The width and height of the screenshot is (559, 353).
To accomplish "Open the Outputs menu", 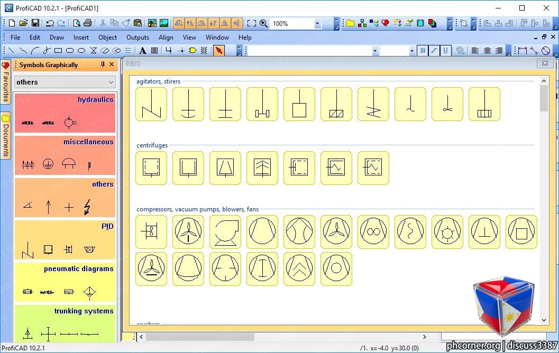I will (x=138, y=38).
